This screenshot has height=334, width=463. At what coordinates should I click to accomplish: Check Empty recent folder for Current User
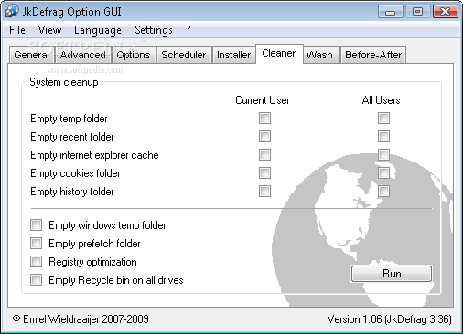coord(264,136)
